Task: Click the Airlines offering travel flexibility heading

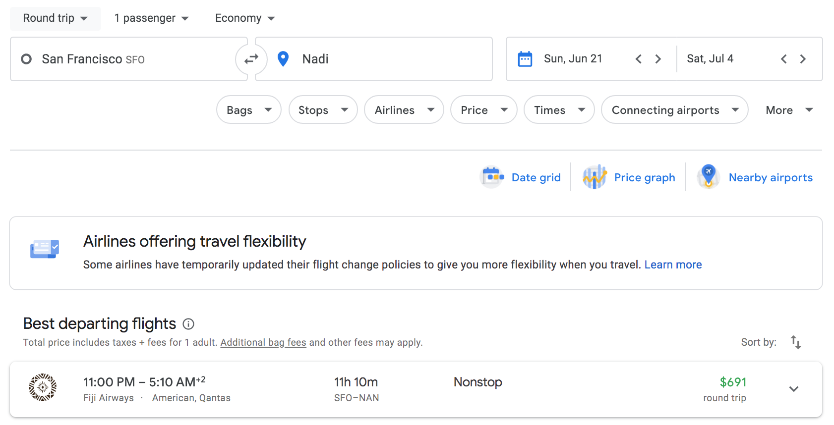Action: 195,241
